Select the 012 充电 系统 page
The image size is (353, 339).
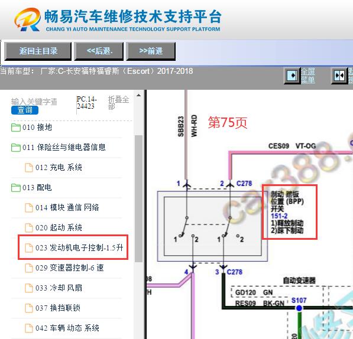tap(59, 168)
